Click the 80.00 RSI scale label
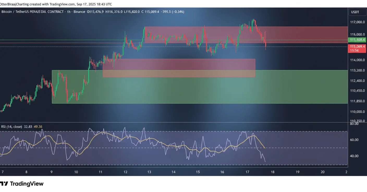This screenshot has height=192, width=367. click(x=354, y=124)
